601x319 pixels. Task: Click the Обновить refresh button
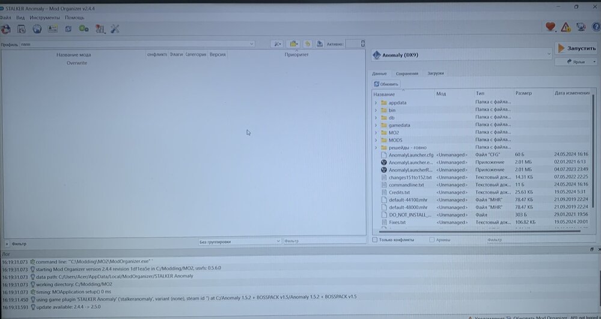(x=386, y=84)
